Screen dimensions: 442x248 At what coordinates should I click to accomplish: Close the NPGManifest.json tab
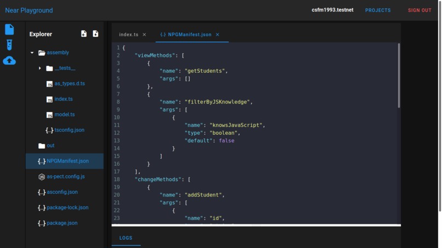[217, 34]
